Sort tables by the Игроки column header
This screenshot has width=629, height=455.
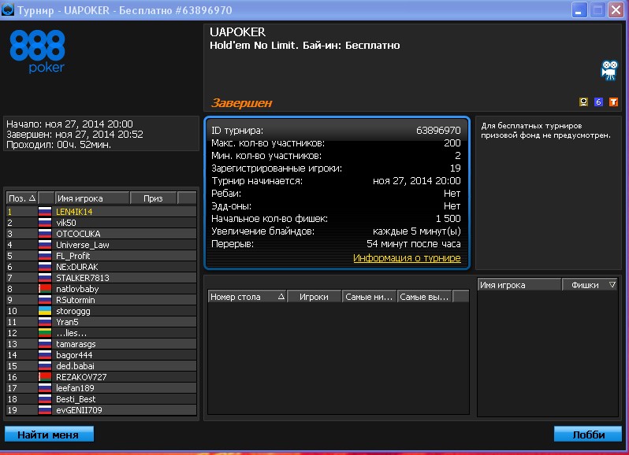point(314,297)
